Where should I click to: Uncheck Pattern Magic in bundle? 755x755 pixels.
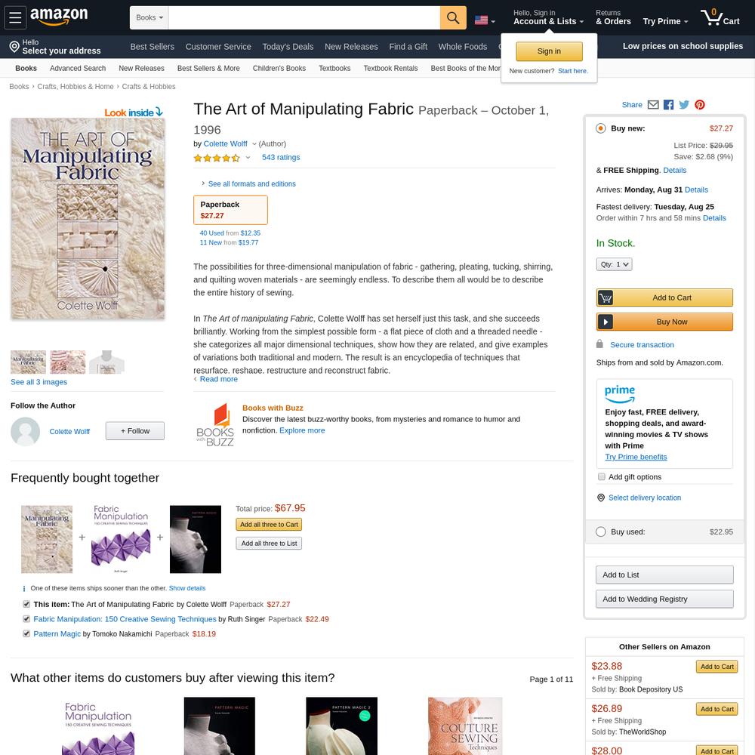(26, 633)
